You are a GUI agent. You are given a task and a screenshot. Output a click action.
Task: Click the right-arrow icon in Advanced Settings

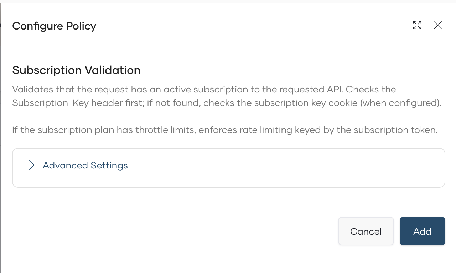[x=31, y=165]
